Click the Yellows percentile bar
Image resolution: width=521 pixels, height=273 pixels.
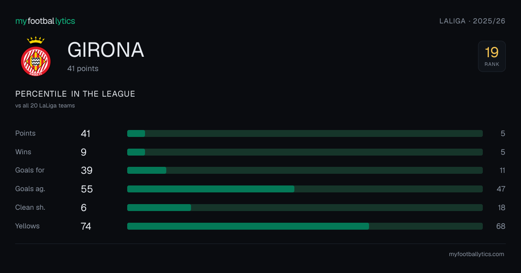pos(305,226)
